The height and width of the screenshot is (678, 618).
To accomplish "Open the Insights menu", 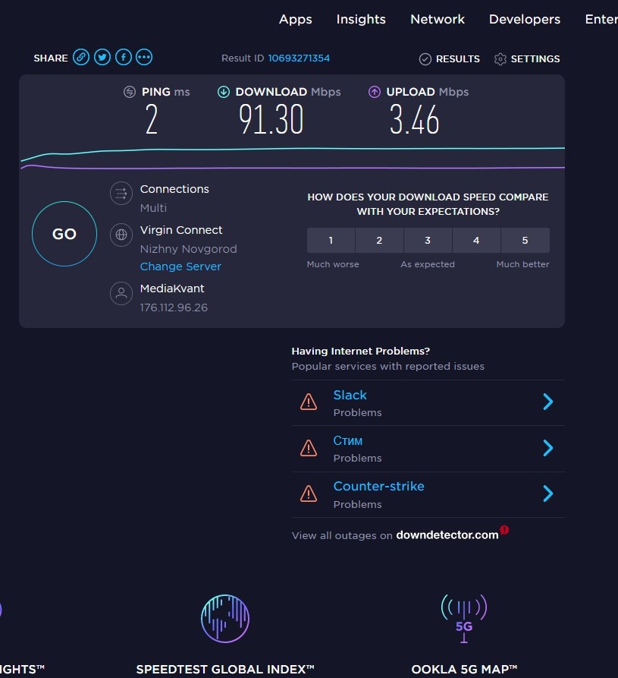I will coord(361,20).
